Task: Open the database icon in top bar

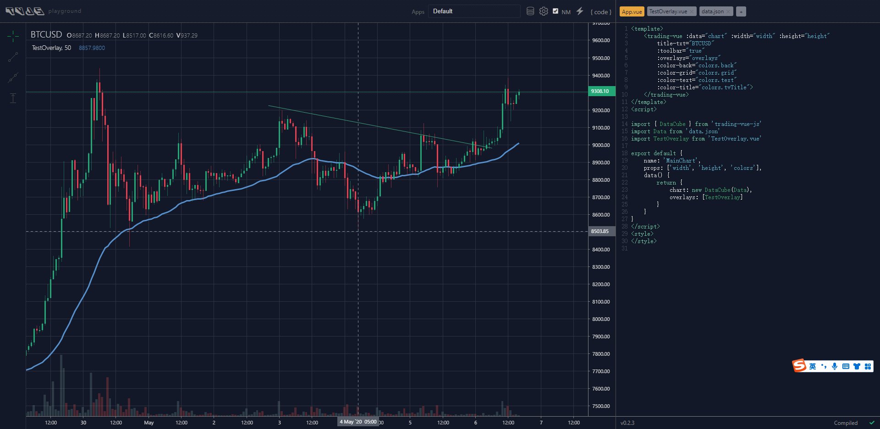Action: pyautogui.click(x=530, y=11)
